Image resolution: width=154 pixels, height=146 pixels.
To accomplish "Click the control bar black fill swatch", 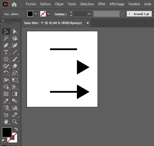I will coord(30,14).
